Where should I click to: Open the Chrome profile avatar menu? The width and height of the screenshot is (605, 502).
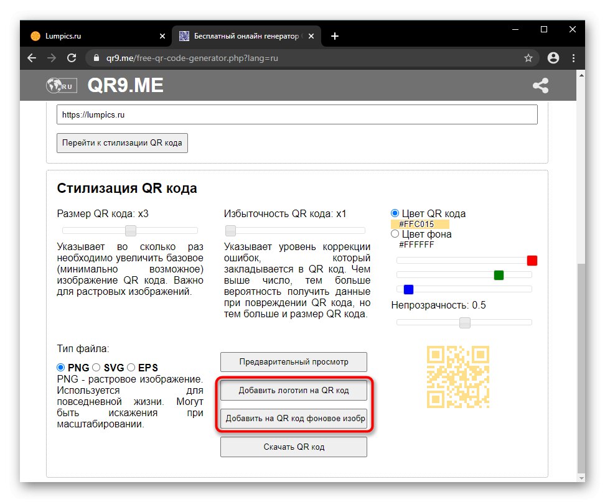[553, 58]
